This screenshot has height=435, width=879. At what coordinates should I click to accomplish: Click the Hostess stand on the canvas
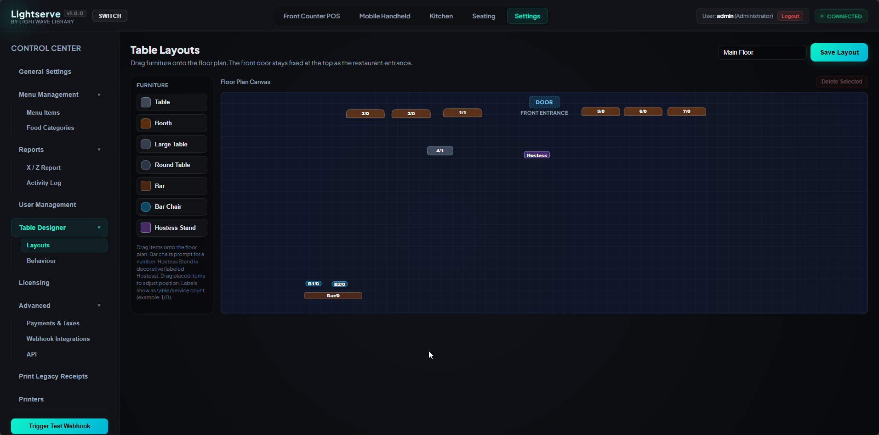537,155
